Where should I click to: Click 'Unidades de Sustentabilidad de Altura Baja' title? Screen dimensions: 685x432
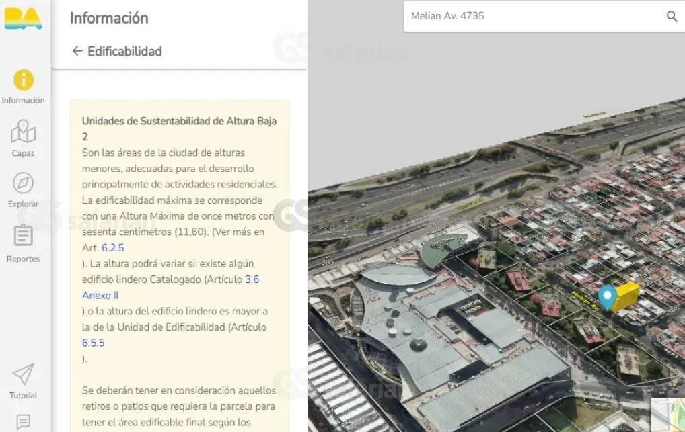pyautogui.click(x=179, y=129)
